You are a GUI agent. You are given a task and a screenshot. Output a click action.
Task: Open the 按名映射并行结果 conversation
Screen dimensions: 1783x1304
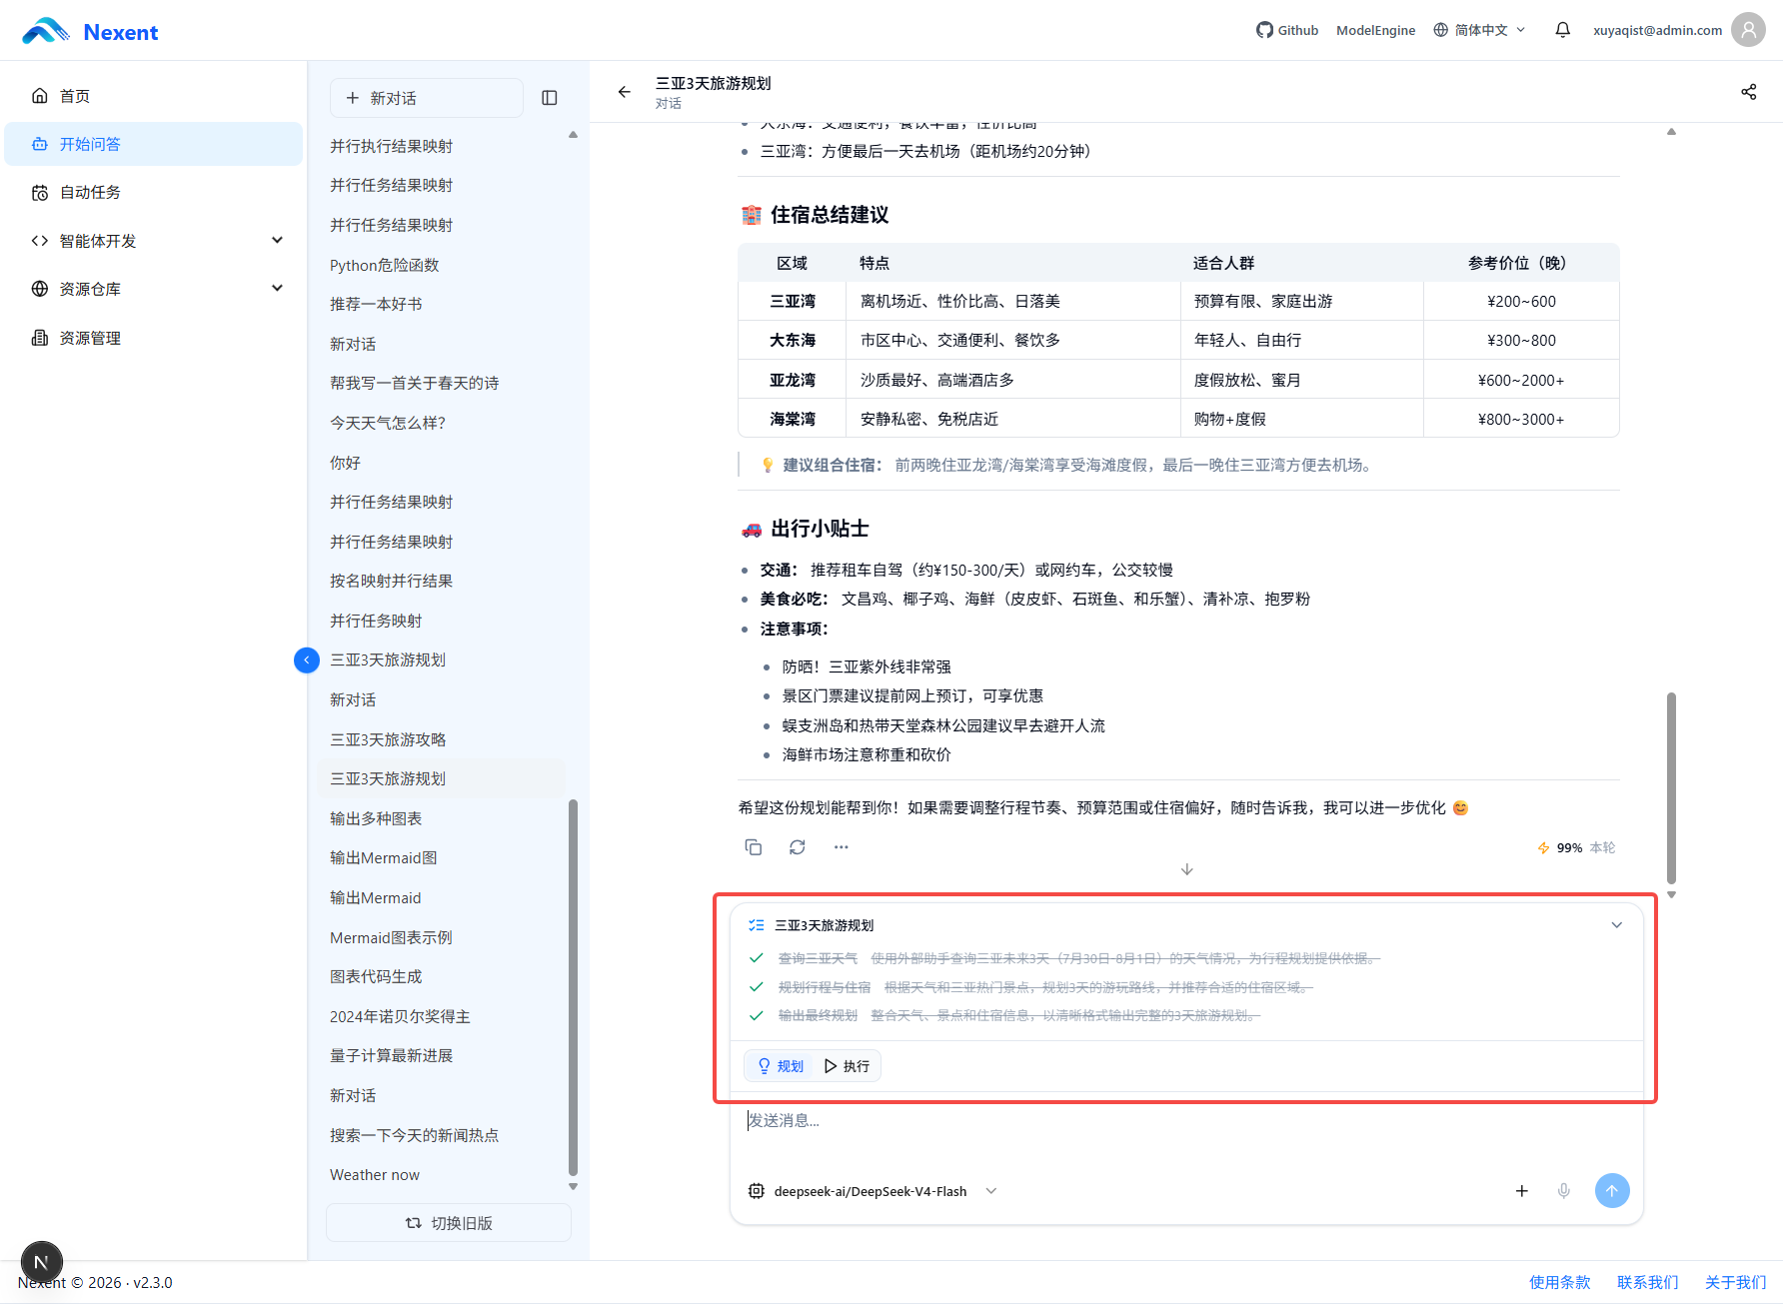(x=441, y=581)
